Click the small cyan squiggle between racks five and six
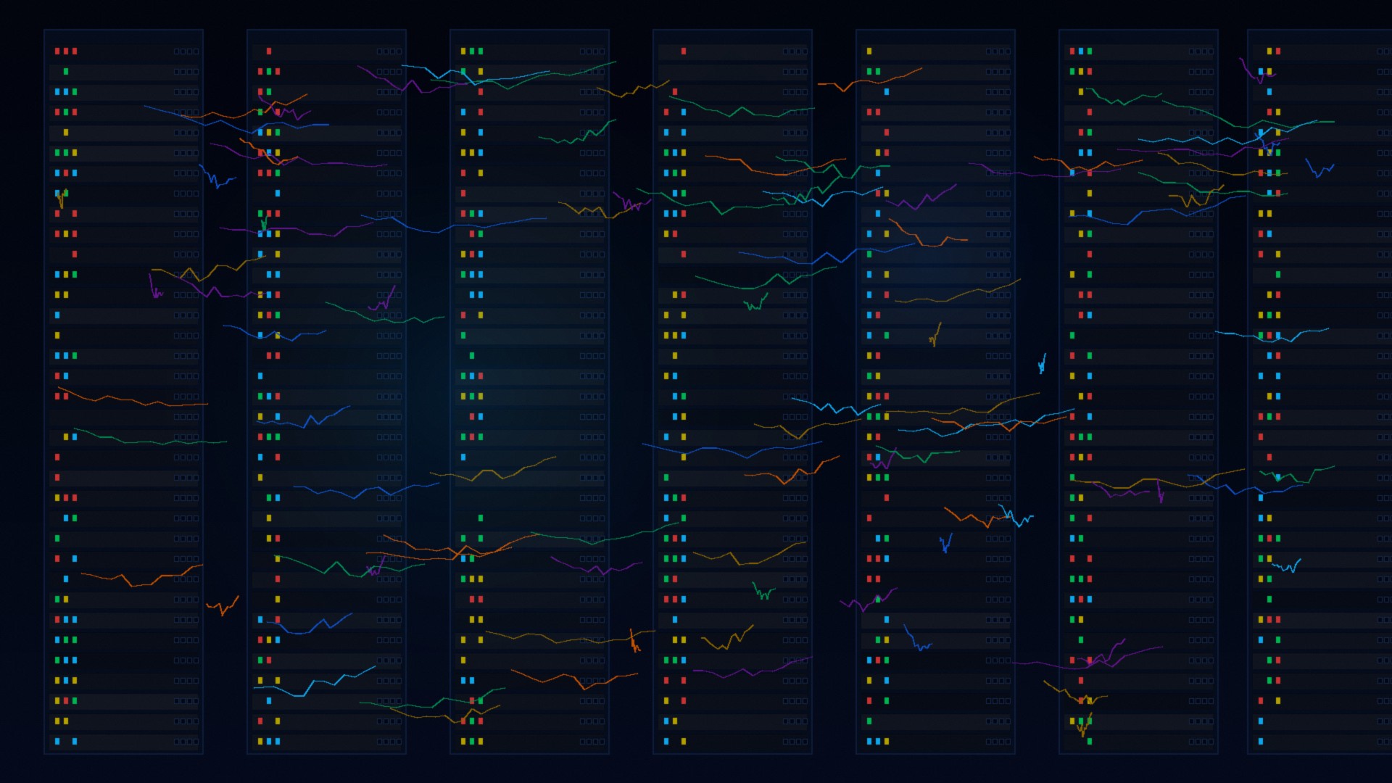1392x783 pixels. 1042,364
